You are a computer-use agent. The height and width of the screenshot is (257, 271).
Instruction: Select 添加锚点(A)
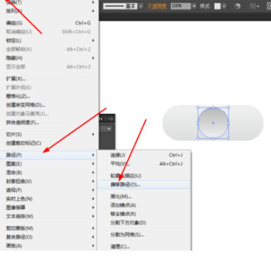click(x=144, y=205)
